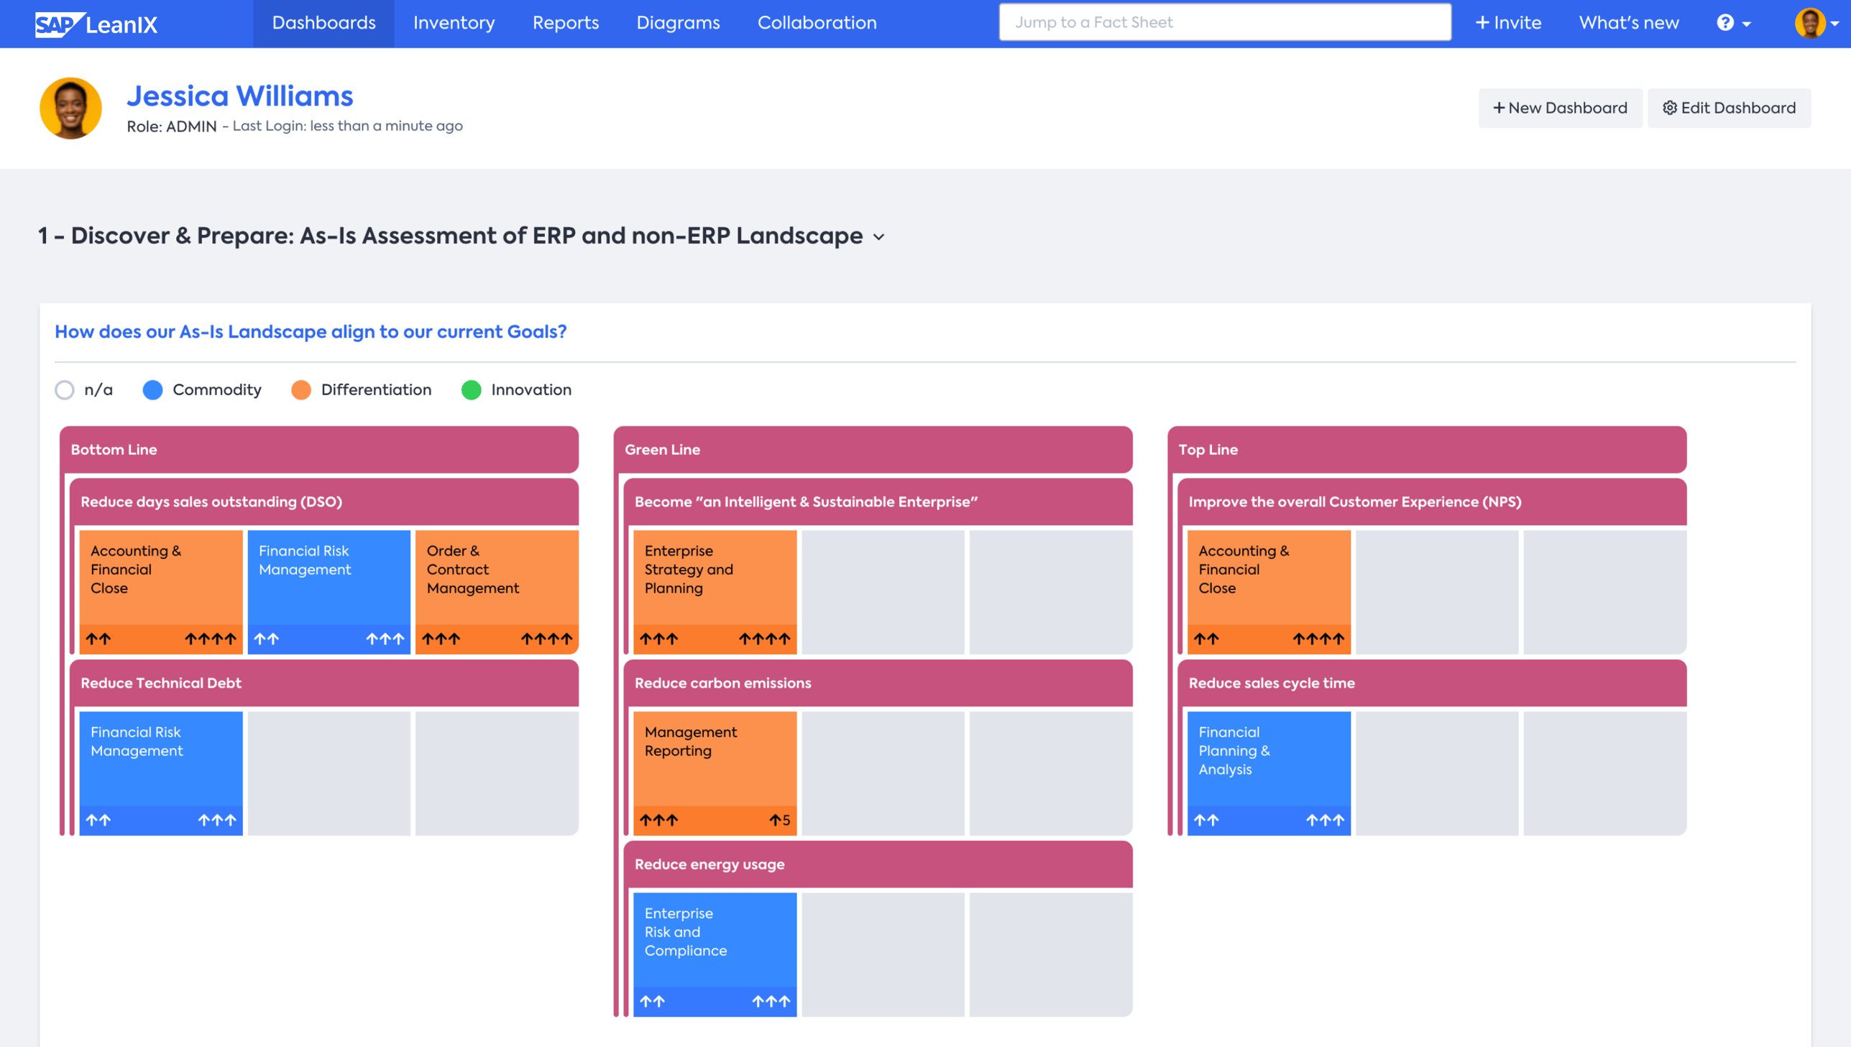Click the plus icon next to Invite
The width and height of the screenshot is (1851, 1047).
[1483, 22]
